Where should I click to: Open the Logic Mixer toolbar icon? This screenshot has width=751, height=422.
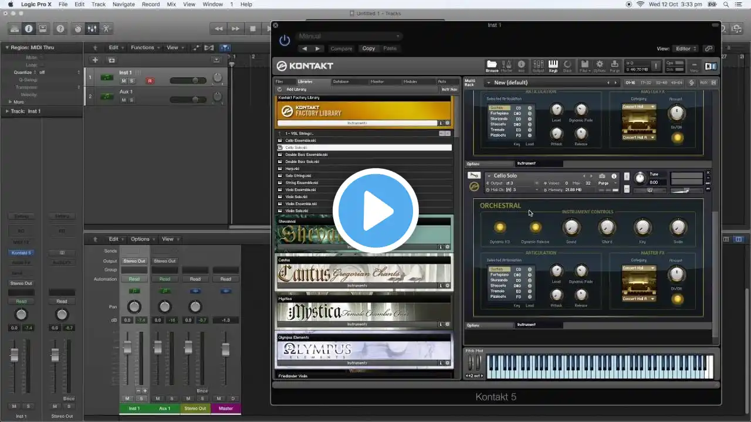pyautogui.click(x=92, y=29)
